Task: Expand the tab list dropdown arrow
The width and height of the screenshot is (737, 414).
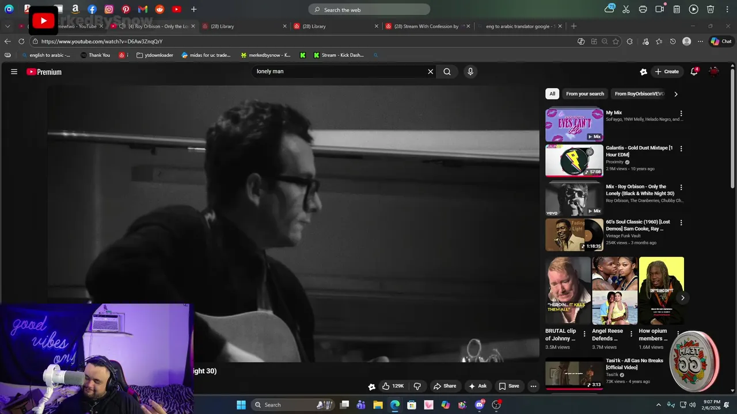Action: coord(7,26)
